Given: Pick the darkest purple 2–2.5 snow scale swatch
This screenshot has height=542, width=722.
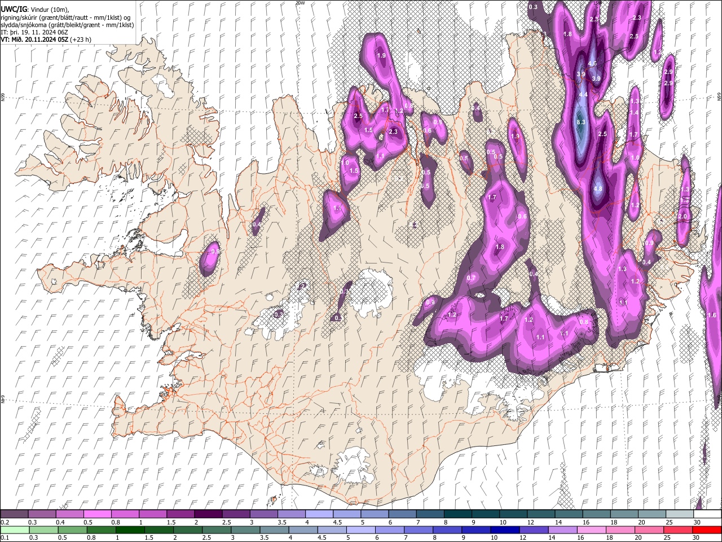Looking at the screenshot, I should pos(208,514).
